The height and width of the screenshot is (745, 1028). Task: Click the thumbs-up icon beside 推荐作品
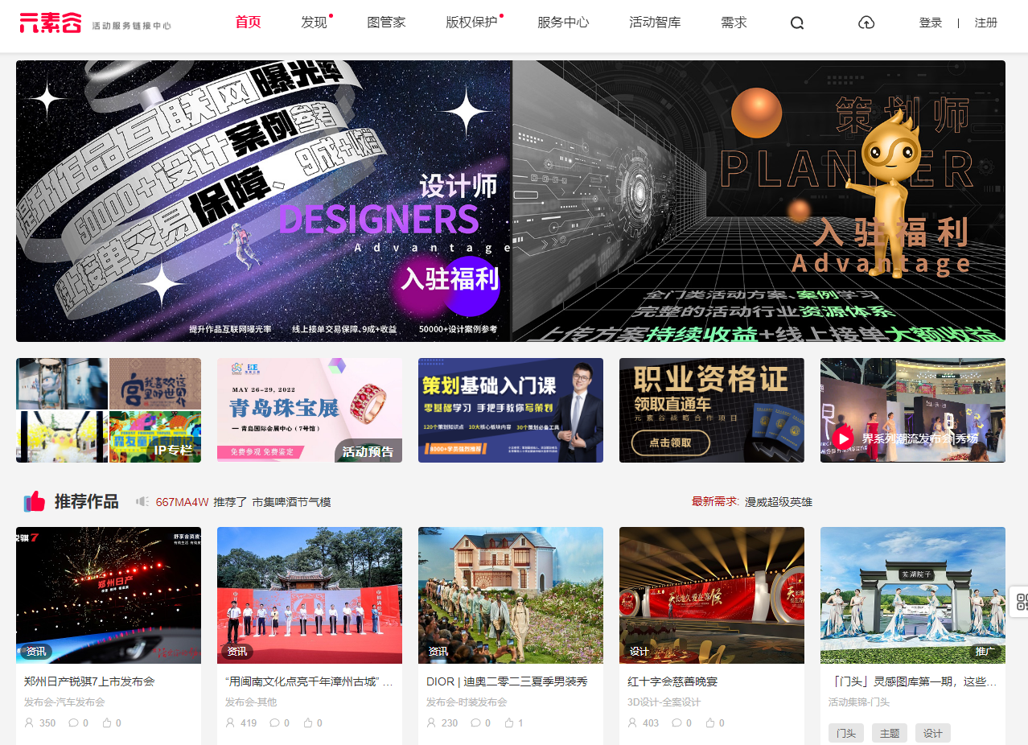click(35, 502)
